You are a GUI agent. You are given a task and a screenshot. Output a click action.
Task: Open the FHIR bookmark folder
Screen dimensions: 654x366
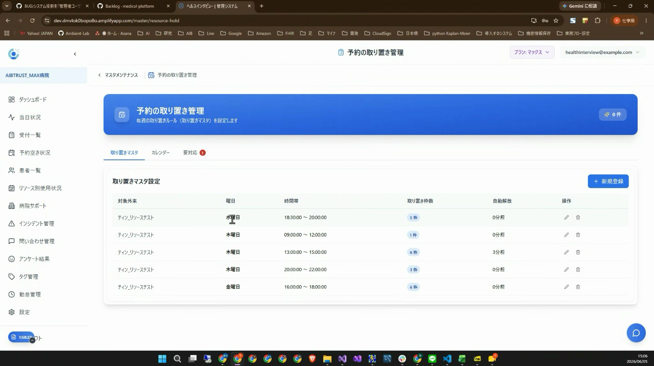pyautogui.click(x=285, y=33)
